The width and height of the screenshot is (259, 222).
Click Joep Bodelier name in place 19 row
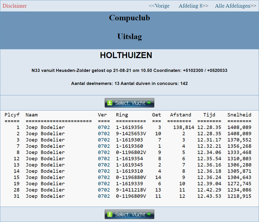[45, 184]
